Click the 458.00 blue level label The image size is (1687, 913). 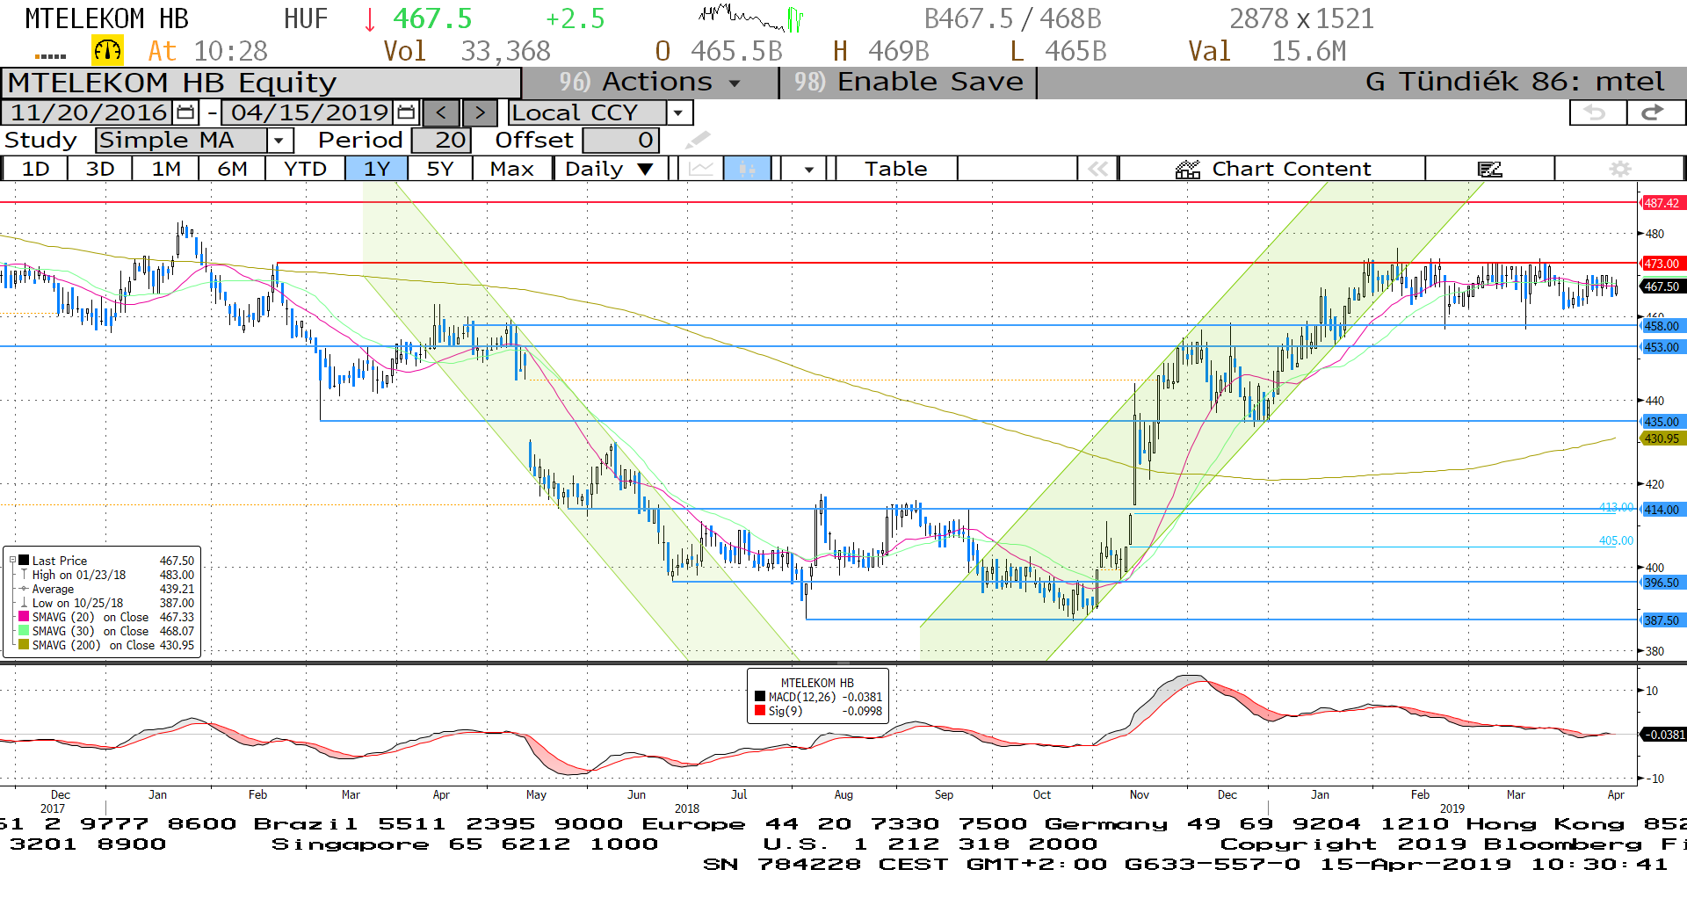pos(1662,326)
